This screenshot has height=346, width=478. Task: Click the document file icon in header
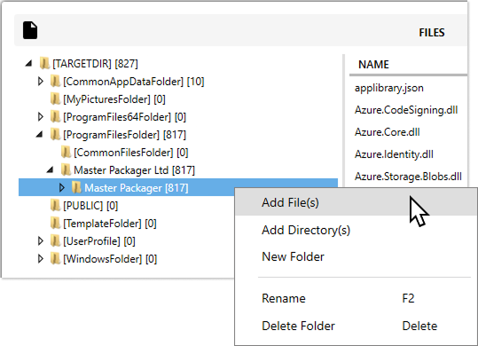tap(30, 30)
